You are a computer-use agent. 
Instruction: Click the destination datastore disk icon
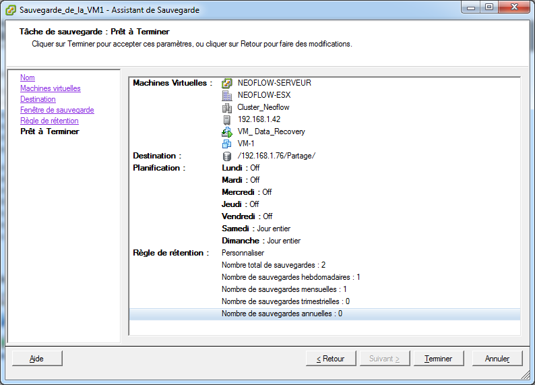tap(227, 156)
